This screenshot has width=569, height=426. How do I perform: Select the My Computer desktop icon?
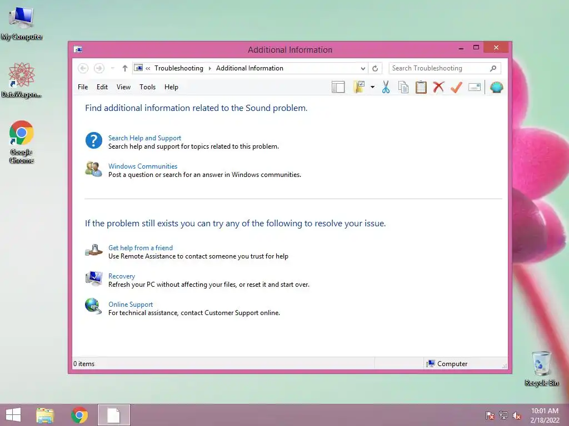[x=22, y=23]
